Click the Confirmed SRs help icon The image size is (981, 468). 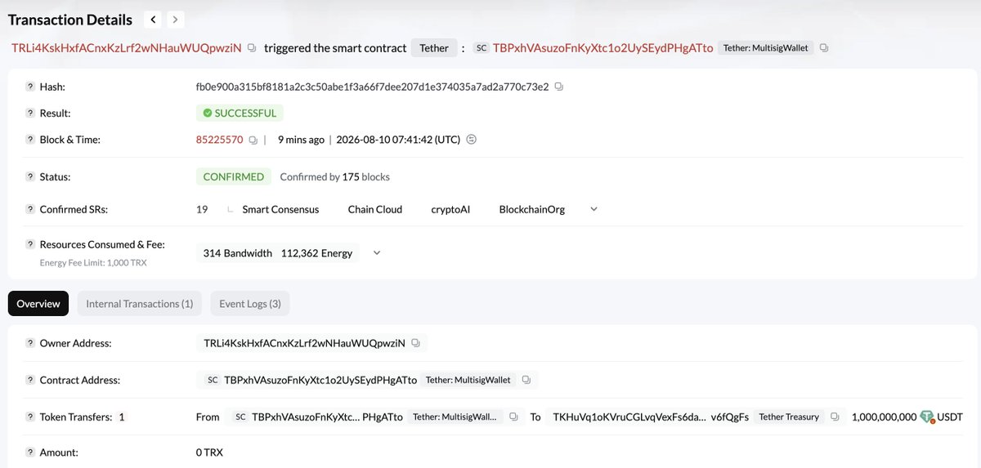[30, 209]
